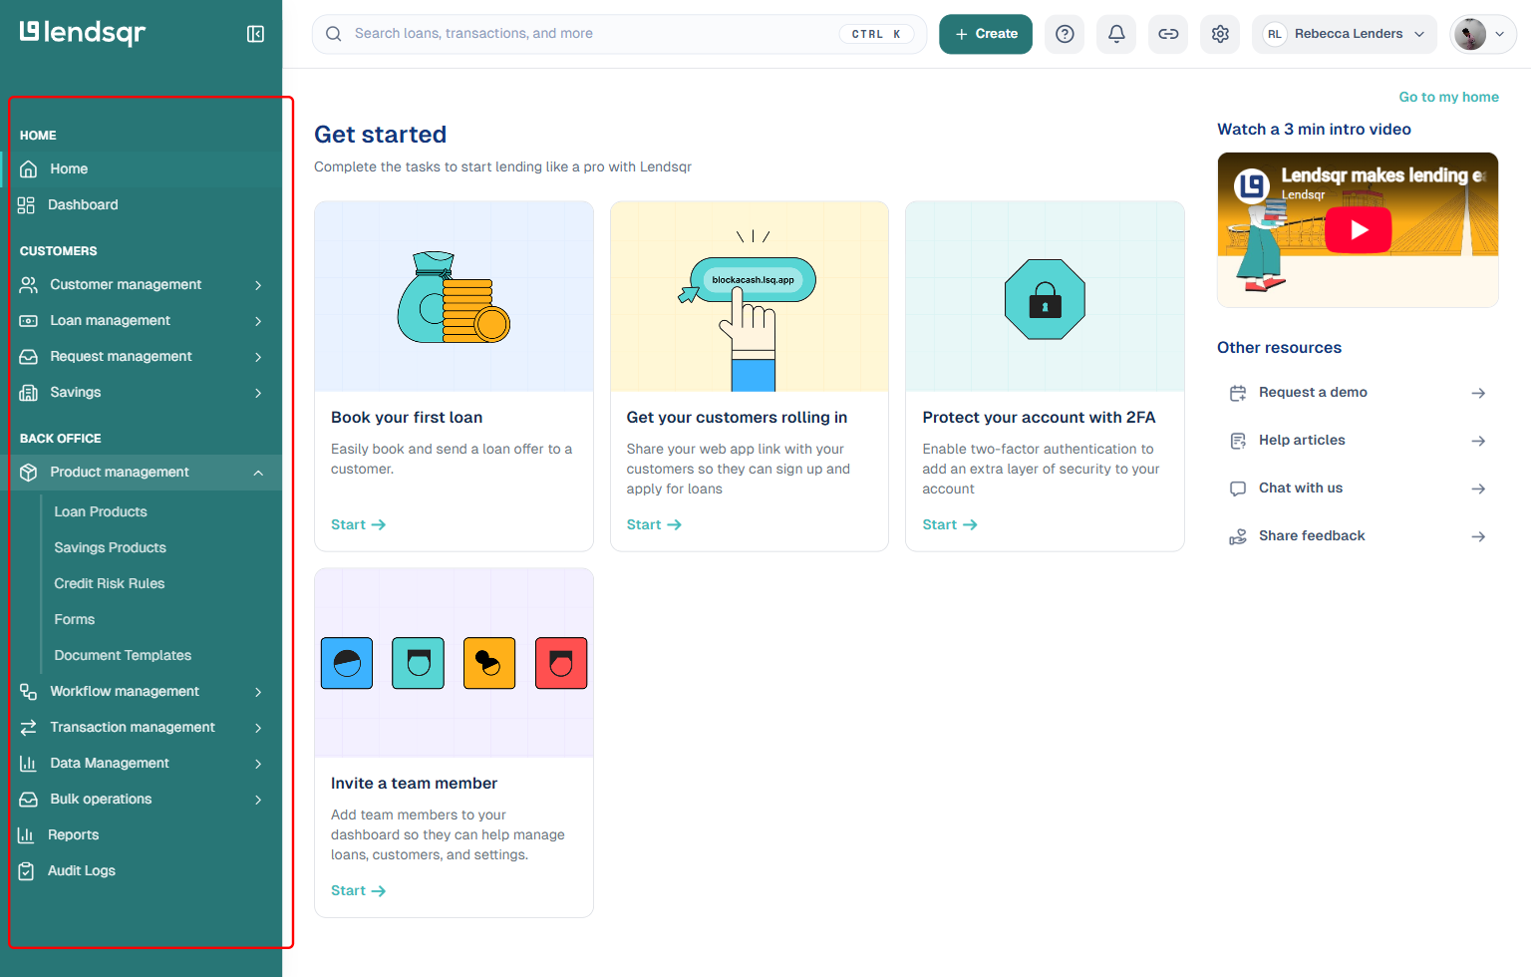Expand the Workflow management chevron
The height and width of the screenshot is (977, 1531).
pos(258,692)
